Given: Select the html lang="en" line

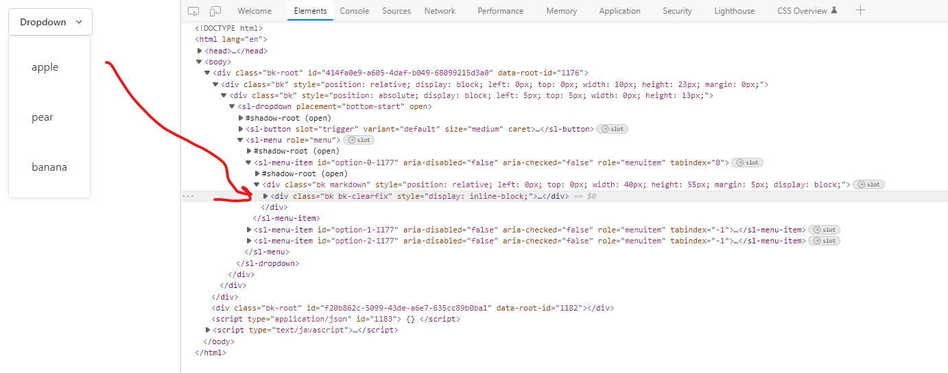Looking at the screenshot, I should 231,39.
